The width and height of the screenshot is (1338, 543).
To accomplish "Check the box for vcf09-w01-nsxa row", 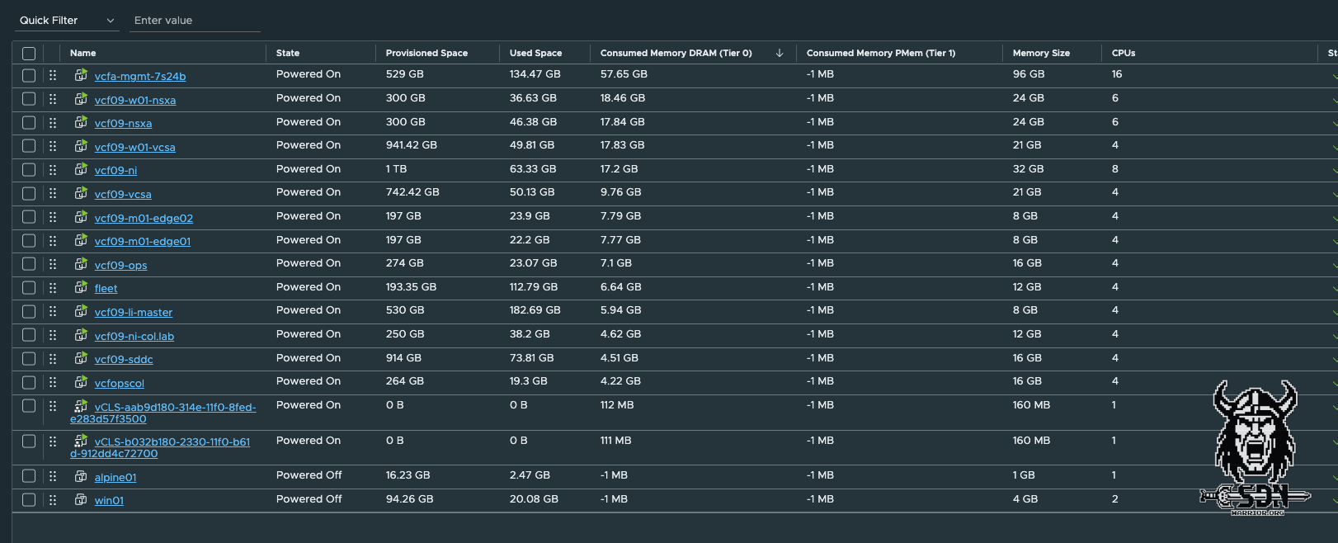I will [29, 99].
